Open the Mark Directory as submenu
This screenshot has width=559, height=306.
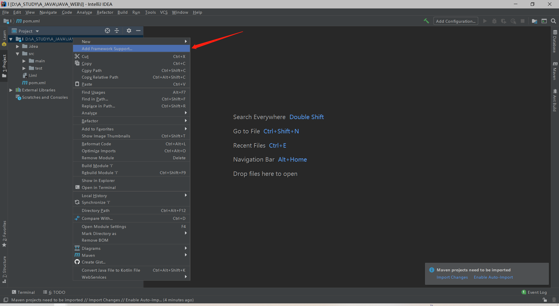(x=131, y=234)
